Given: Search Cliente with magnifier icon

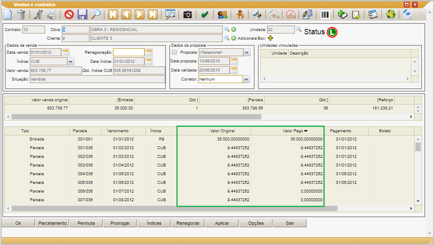Looking at the screenshot, I should pyautogui.click(x=227, y=38).
